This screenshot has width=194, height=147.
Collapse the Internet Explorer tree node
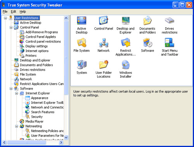pyautogui.click(x=17, y=93)
